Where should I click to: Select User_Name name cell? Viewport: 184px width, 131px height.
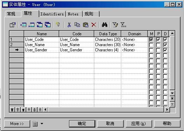tap(42, 45)
